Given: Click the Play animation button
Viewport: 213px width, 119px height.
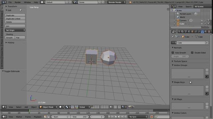Looking at the screenshot, I should tap(119, 117).
